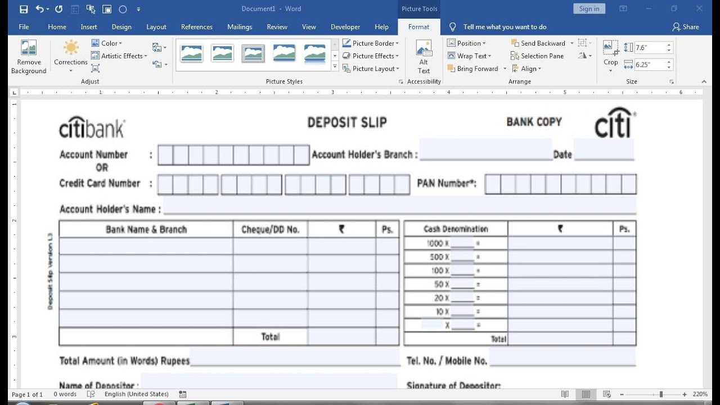The height and width of the screenshot is (405, 720).
Task: Switch to the Home tab
Action: (x=57, y=27)
